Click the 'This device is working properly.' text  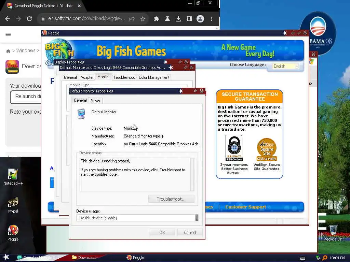point(106,161)
